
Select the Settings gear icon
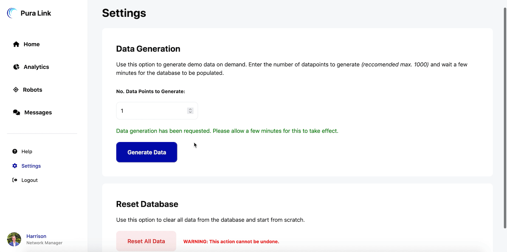[x=14, y=166]
